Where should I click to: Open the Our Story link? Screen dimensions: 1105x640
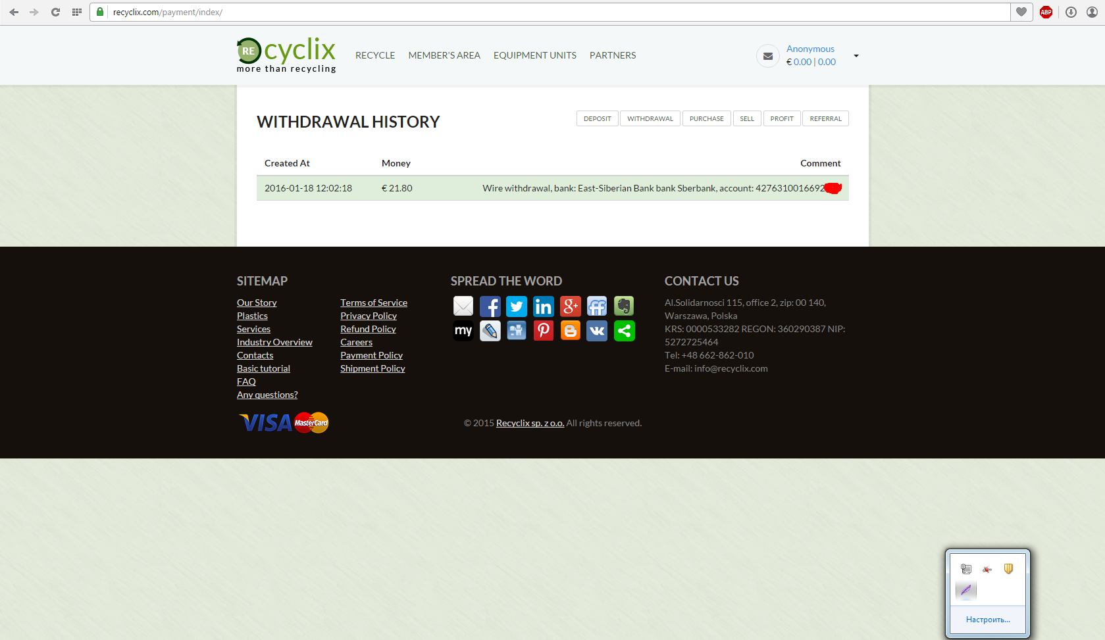click(257, 303)
